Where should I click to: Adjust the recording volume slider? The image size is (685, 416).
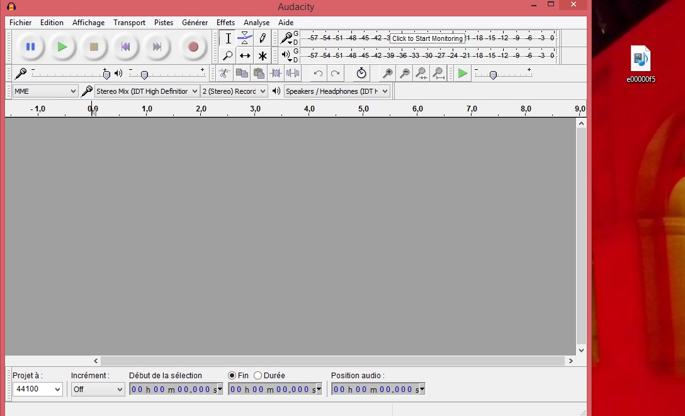pos(106,74)
